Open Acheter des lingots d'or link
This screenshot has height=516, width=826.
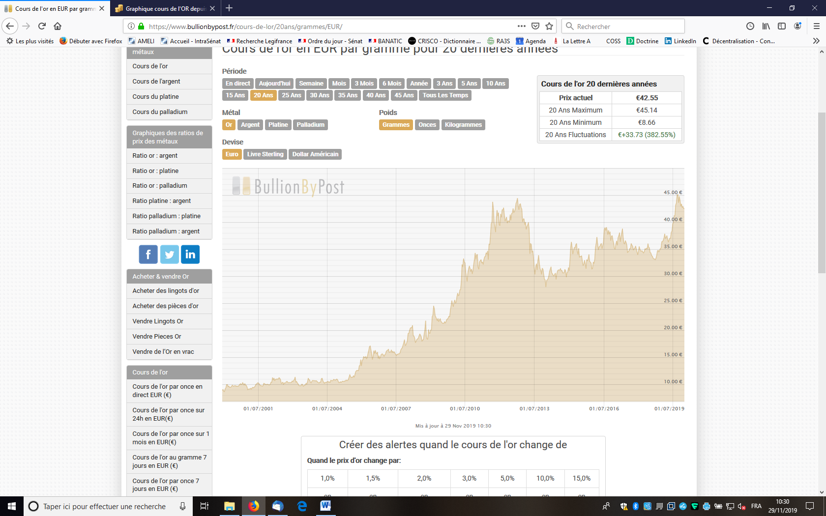(166, 291)
